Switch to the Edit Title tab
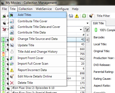Viewport: 115px width, 93px height. point(98,23)
